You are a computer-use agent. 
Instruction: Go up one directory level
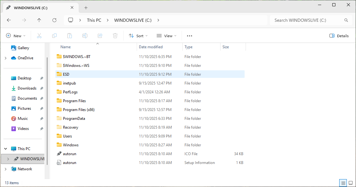coord(39,20)
